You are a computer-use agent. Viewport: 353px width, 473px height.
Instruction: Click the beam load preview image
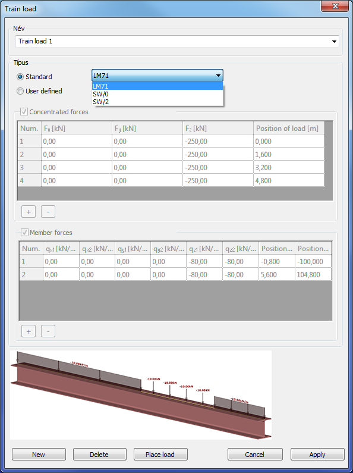(x=141, y=395)
